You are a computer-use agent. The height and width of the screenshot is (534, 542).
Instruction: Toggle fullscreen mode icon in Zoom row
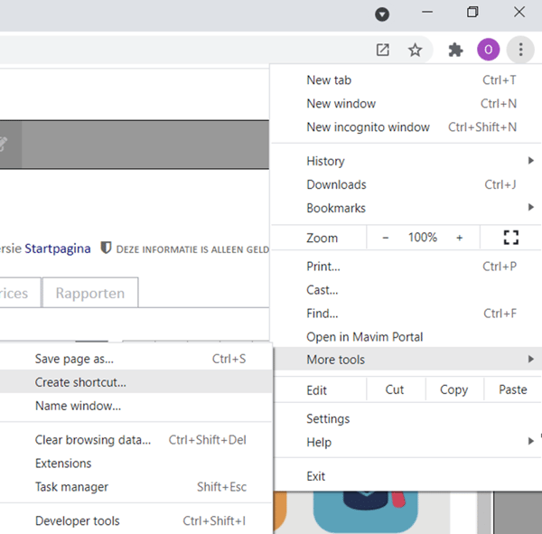pyautogui.click(x=511, y=238)
